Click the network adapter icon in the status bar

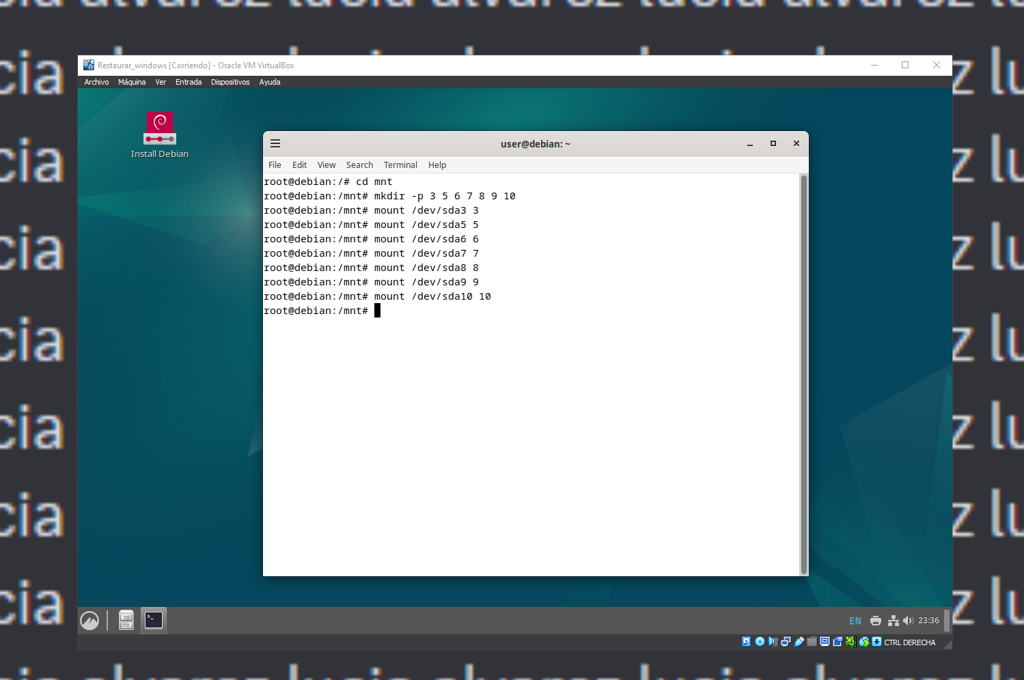coord(786,642)
